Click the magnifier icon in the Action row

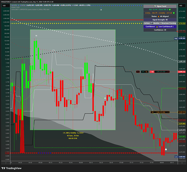[152, 23]
